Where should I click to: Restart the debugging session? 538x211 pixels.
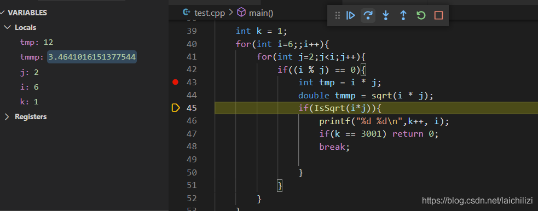click(421, 15)
